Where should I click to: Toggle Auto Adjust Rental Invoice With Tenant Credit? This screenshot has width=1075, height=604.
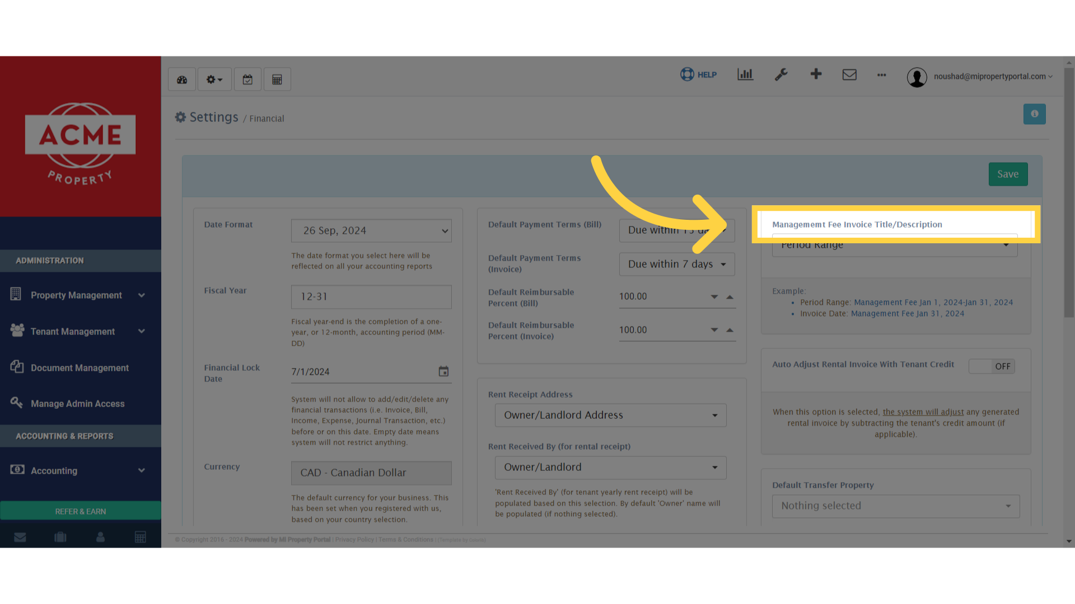point(992,366)
